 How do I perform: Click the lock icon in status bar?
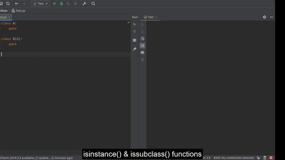[x=258, y=158]
